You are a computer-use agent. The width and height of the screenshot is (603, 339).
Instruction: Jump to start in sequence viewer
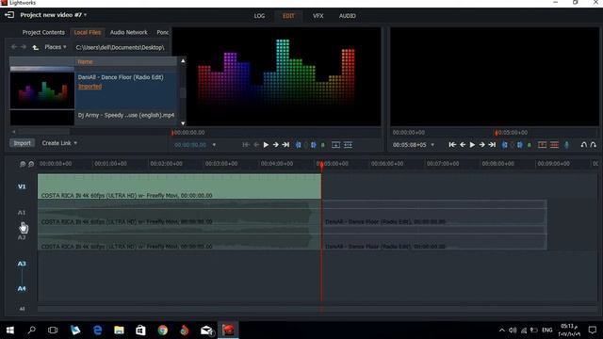[x=452, y=145]
